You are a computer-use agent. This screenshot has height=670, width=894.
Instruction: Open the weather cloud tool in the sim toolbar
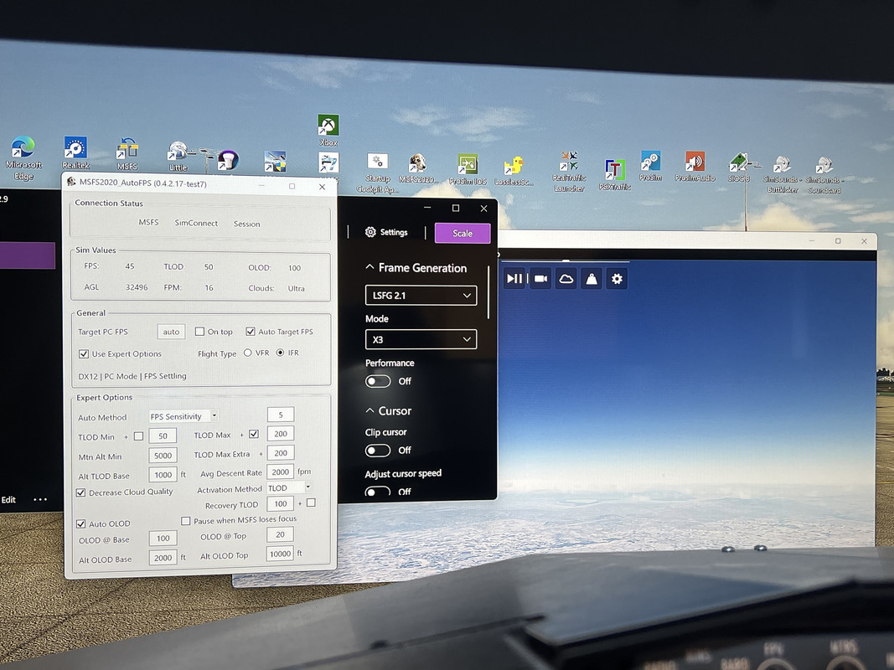(x=566, y=279)
